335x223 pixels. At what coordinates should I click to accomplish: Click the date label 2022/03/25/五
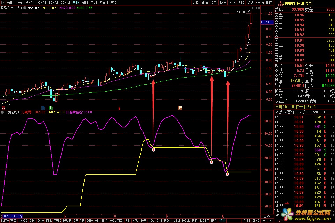(12, 216)
